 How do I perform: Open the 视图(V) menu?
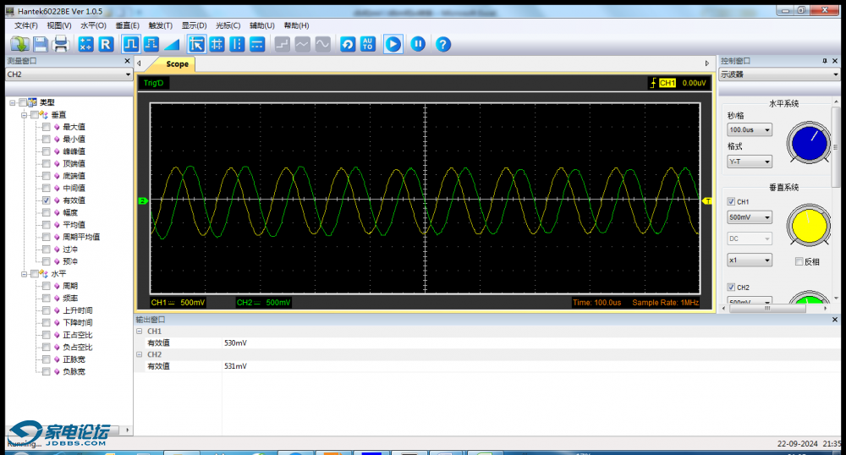point(59,25)
